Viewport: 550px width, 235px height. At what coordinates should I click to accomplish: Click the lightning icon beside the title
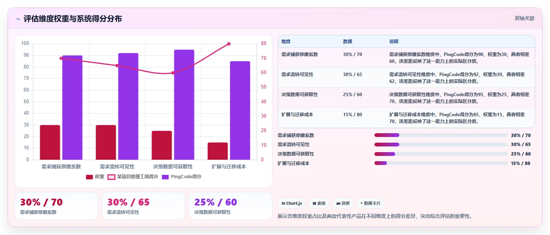[18, 19]
